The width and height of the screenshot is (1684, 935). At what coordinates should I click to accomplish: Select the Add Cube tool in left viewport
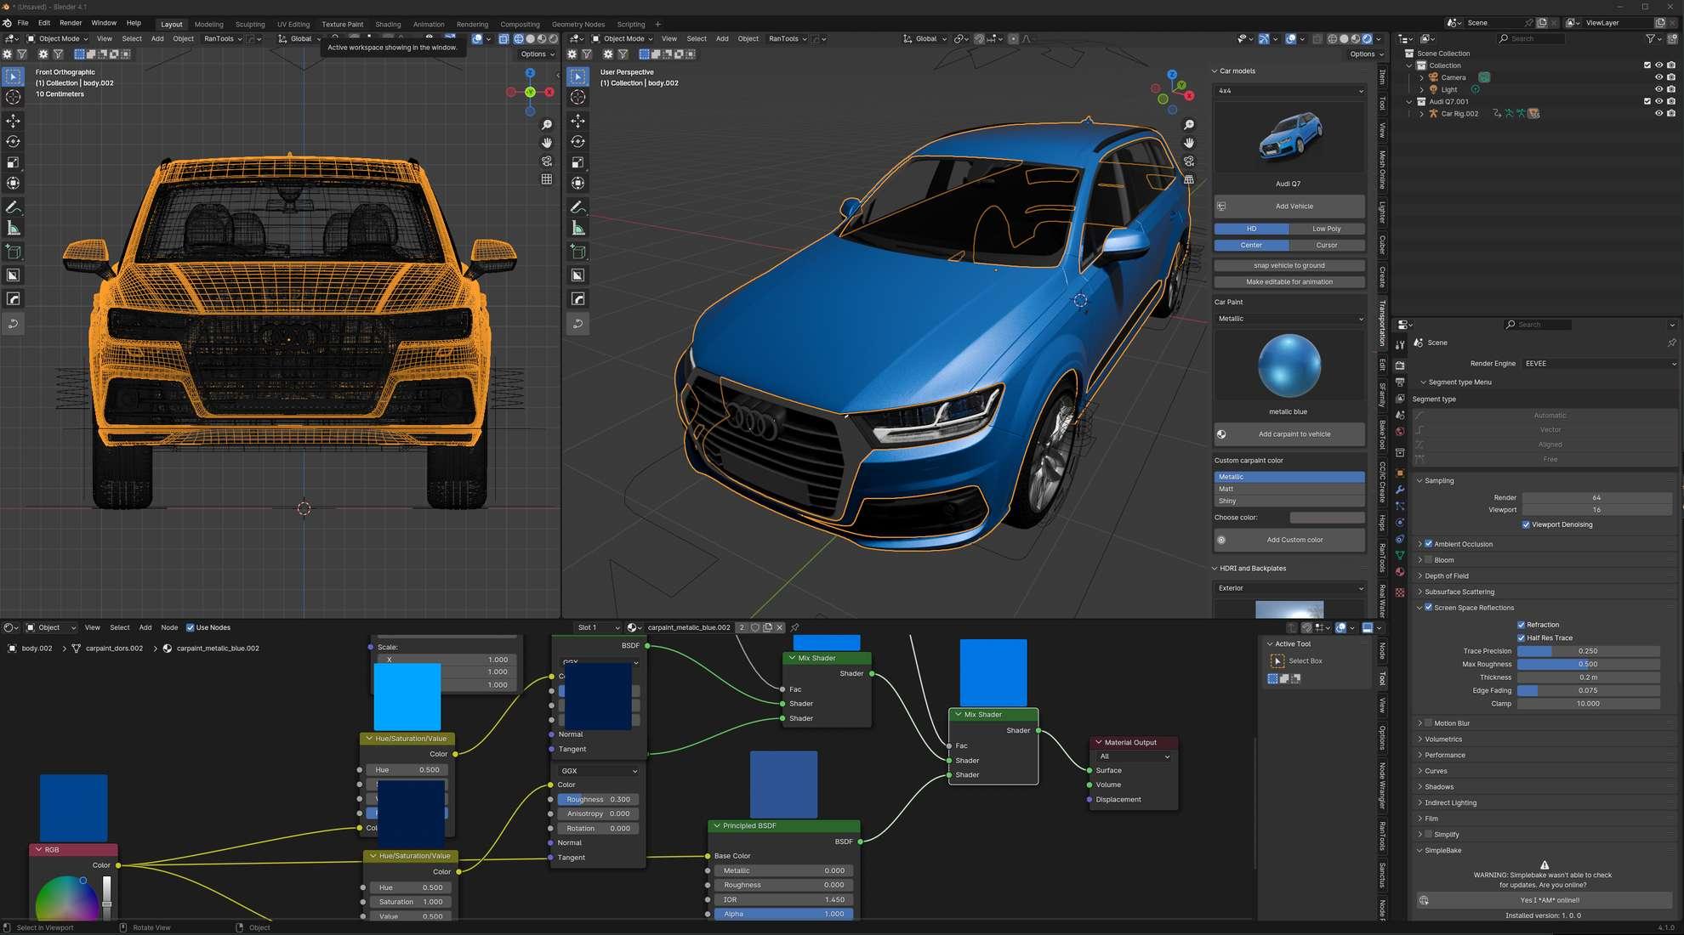point(14,252)
